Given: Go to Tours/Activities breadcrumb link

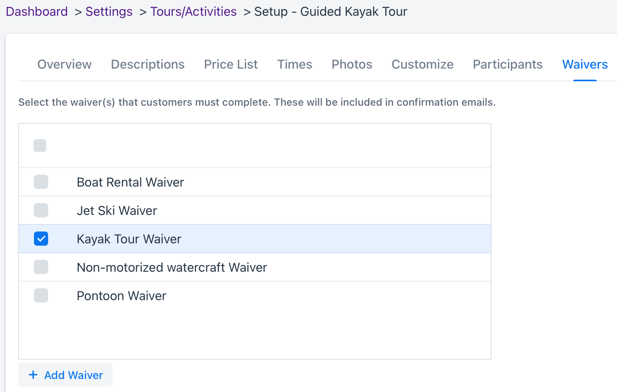Looking at the screenshot, I should [193, 11].
